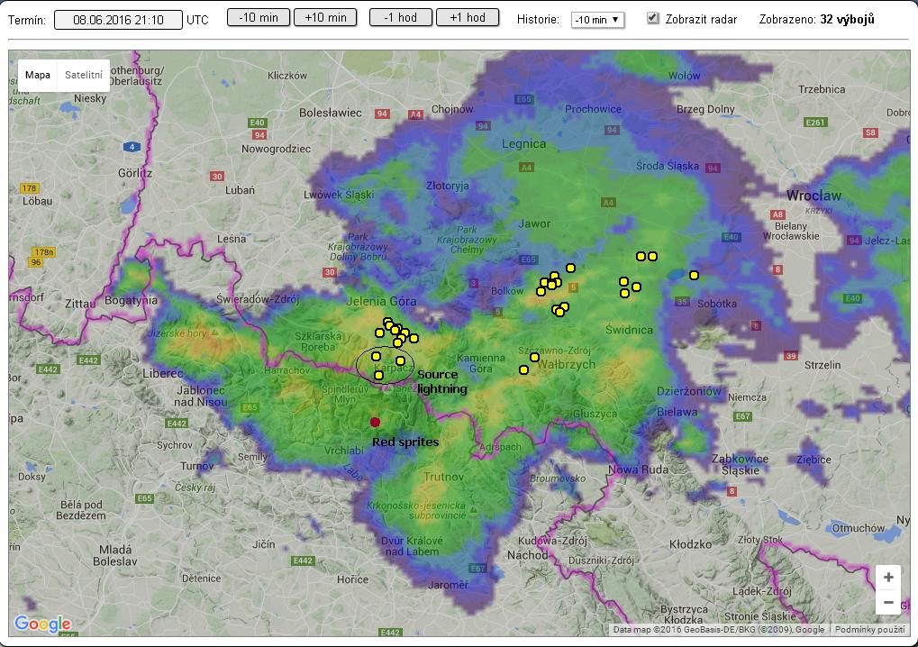Viewport: 918px width, 647px height.
Task: Click the Wrocław city label
Action: pyautogui.click(x=813, y=196)
